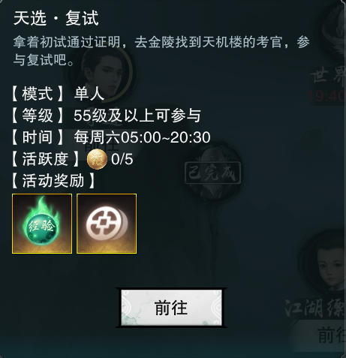Click the 世界 label at top right

tap(328, 76)
